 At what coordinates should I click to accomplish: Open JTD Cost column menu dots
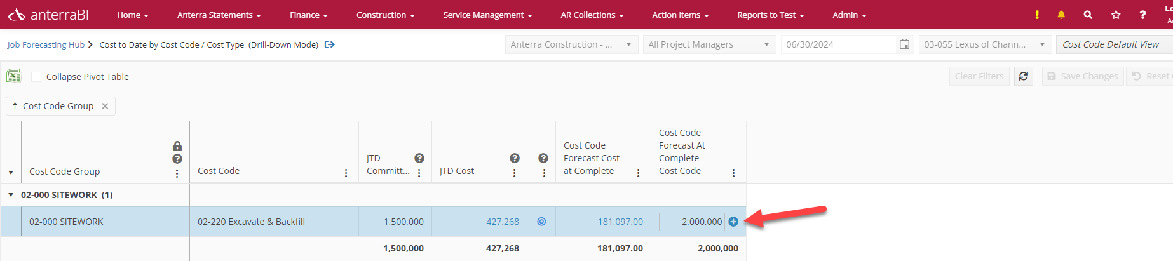[x=514, y=173]
